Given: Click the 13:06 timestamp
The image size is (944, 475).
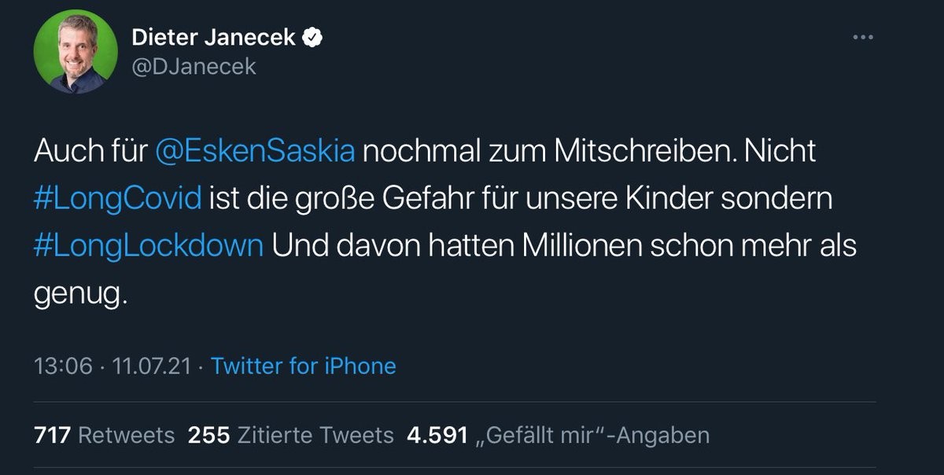Looking at the screenshot, I should coord(63,366).
